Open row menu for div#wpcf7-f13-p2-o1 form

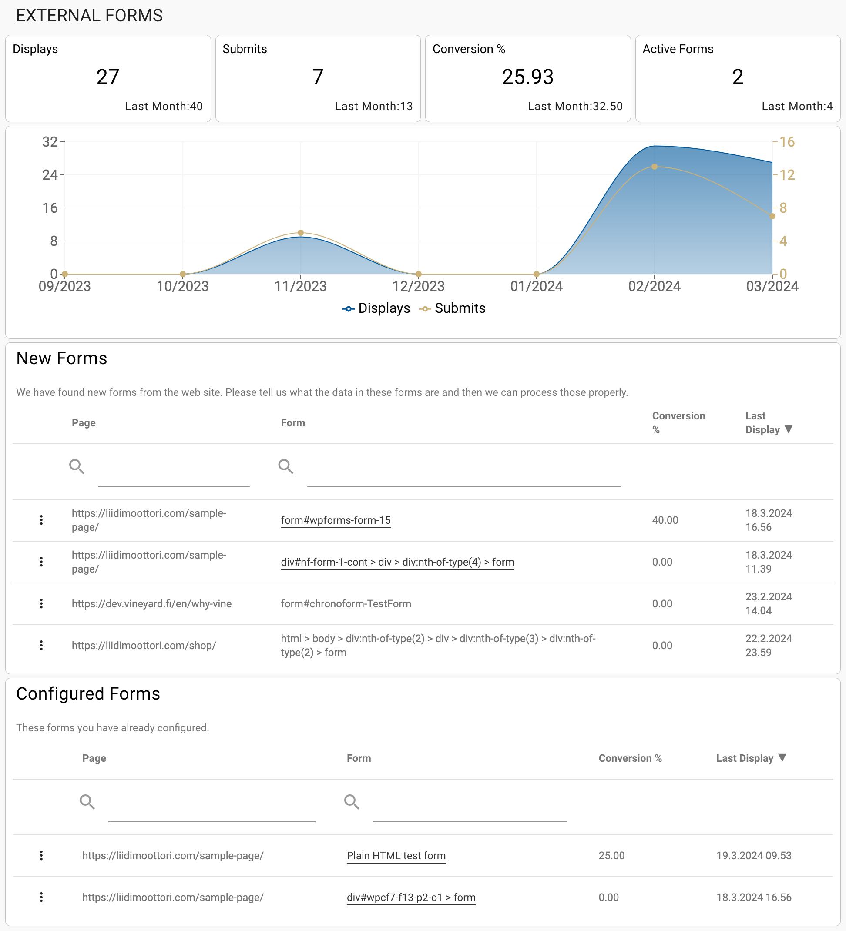tap(41, 897)
